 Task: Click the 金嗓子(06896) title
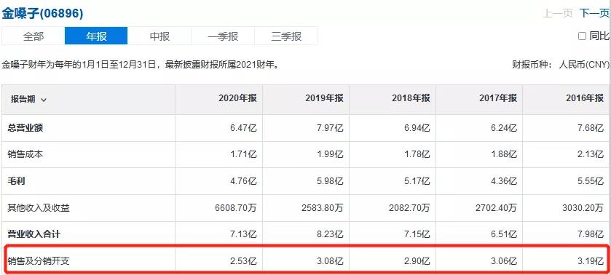coord(42,14)
